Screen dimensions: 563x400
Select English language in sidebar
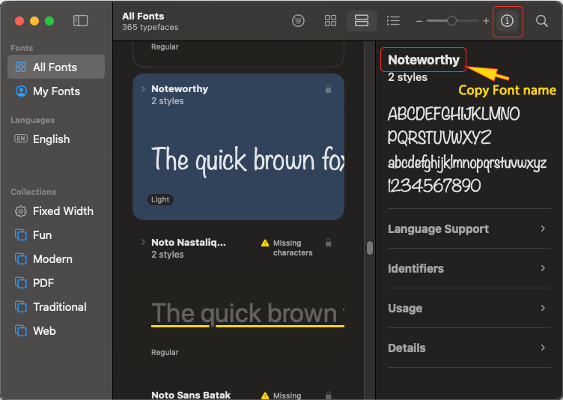coord(56,139)
